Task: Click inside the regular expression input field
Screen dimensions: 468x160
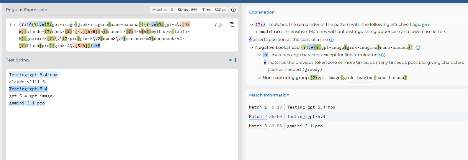Action: [x=116, y=35]
